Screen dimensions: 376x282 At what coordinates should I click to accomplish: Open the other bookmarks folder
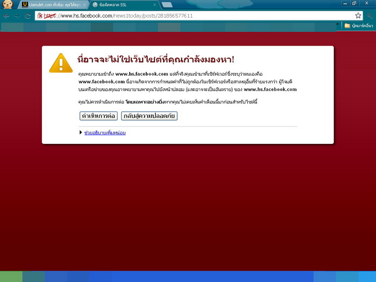click(x=358, y=25)
